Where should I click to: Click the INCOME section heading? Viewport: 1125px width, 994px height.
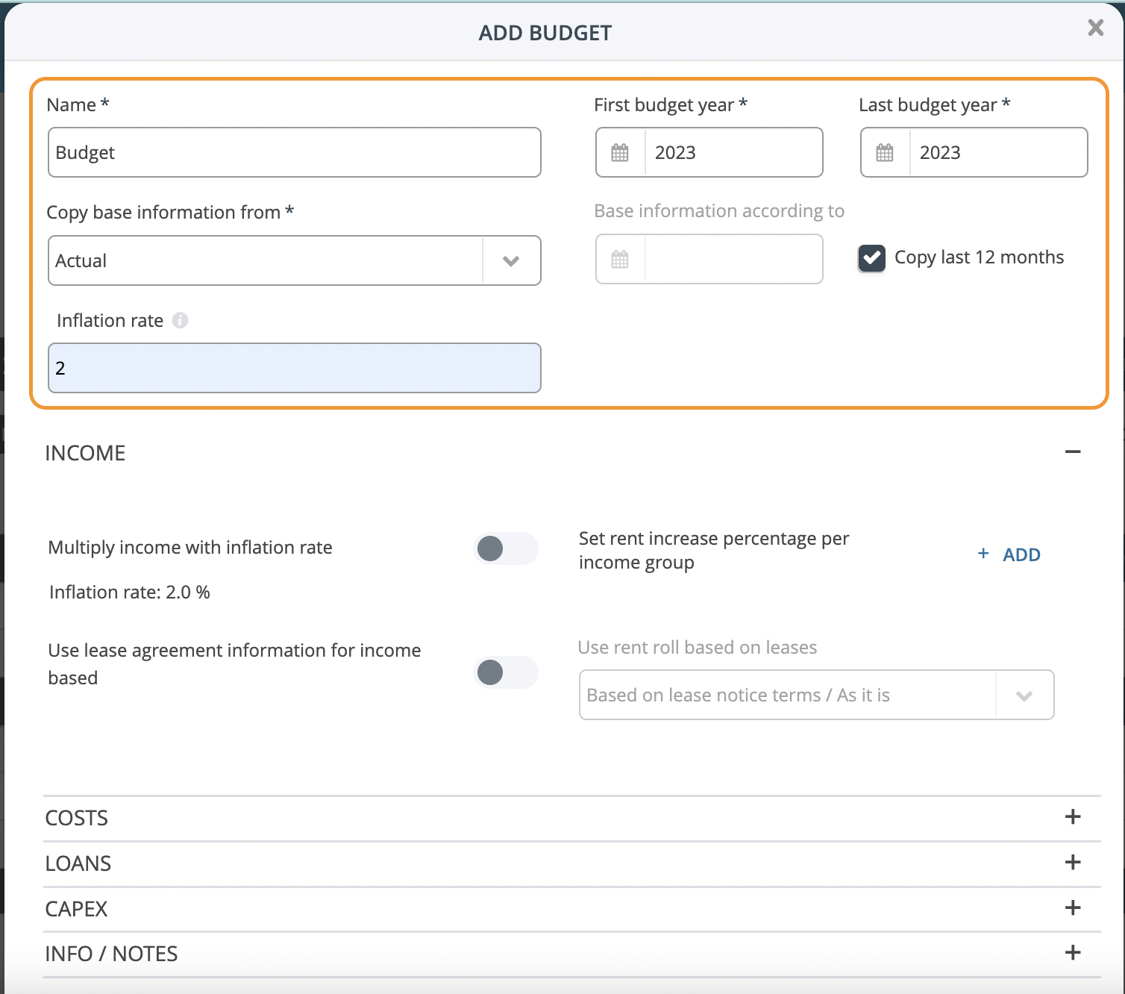(x=85, y=453)
